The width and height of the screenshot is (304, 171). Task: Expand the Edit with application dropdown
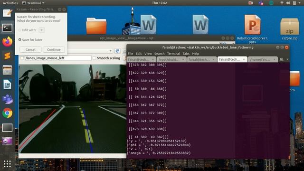[42, 30]
